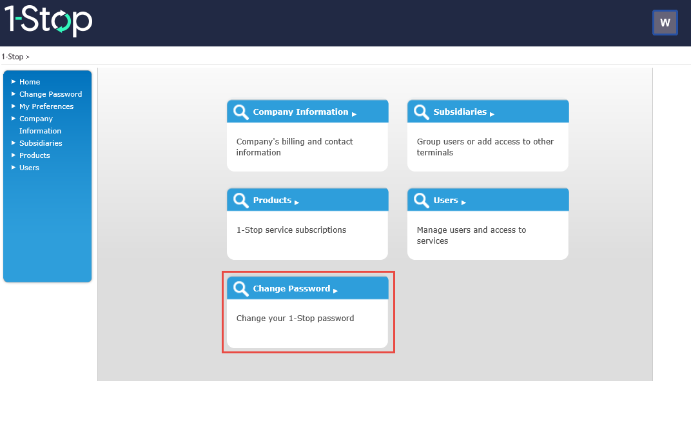Open Subsidiaries from the sidebar menu

(41, 143)
